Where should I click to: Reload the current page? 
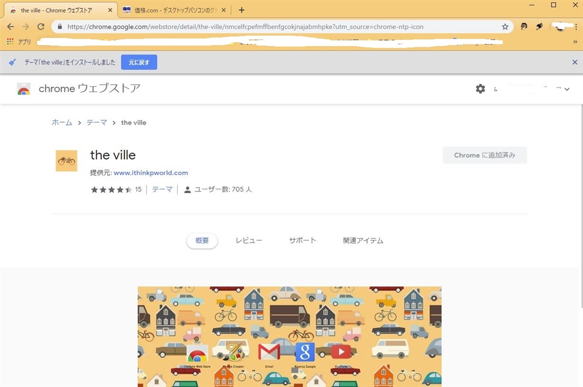tap(41, 27)
